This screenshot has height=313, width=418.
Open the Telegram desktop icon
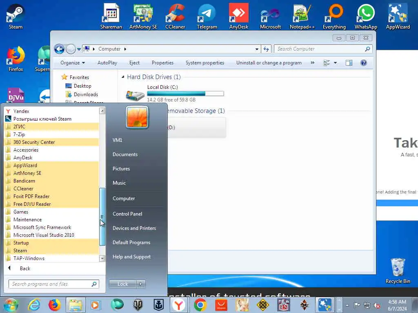pyautogui.click(x=207, y=16)
